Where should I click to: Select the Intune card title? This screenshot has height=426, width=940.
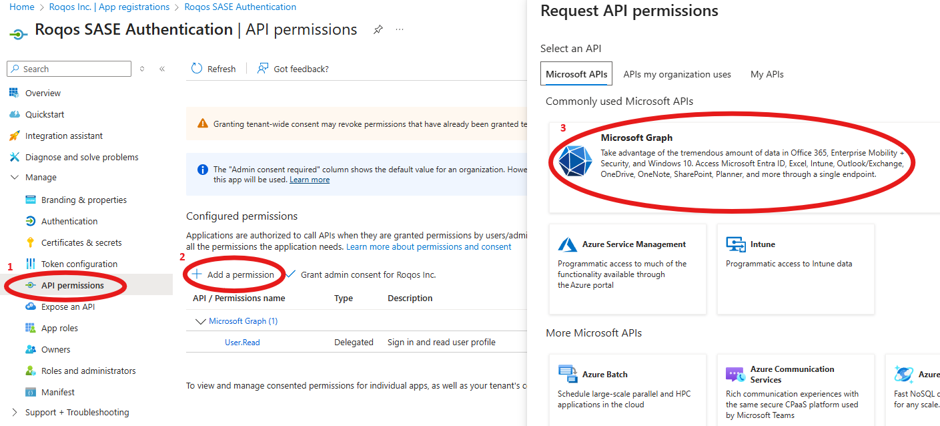pos(763,244)
